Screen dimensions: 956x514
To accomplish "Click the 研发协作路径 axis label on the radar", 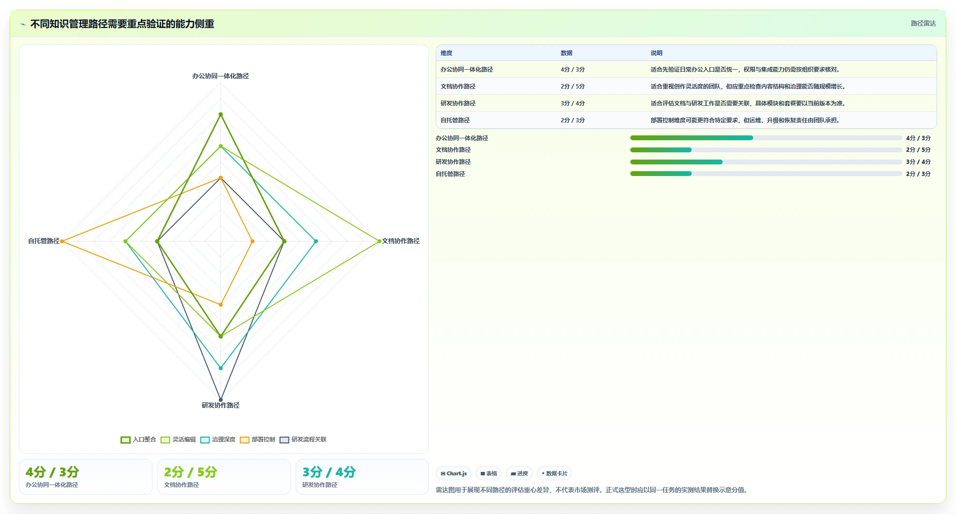I will pyautogui.click(x=221, y=405).
